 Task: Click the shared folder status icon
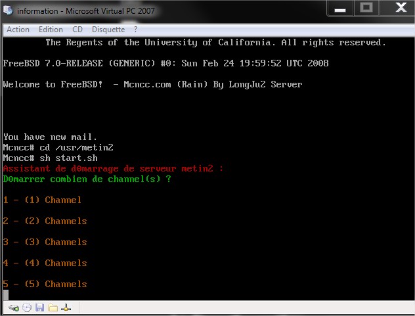click(x=53, y=308)
